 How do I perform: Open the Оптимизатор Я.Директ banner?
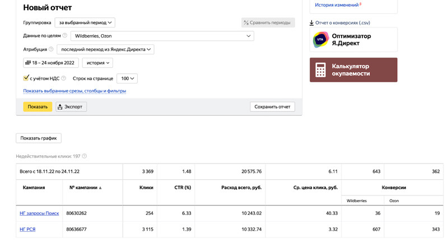click(x=353, y=40)
